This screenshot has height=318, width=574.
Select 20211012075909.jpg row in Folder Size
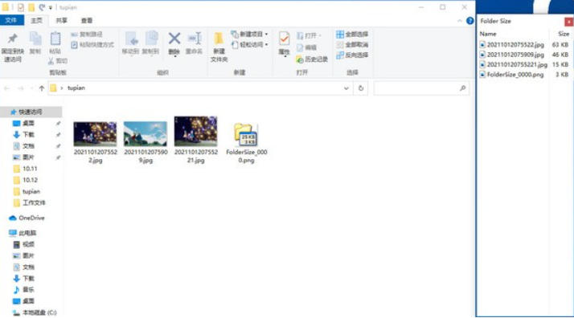tap(524, 55)
